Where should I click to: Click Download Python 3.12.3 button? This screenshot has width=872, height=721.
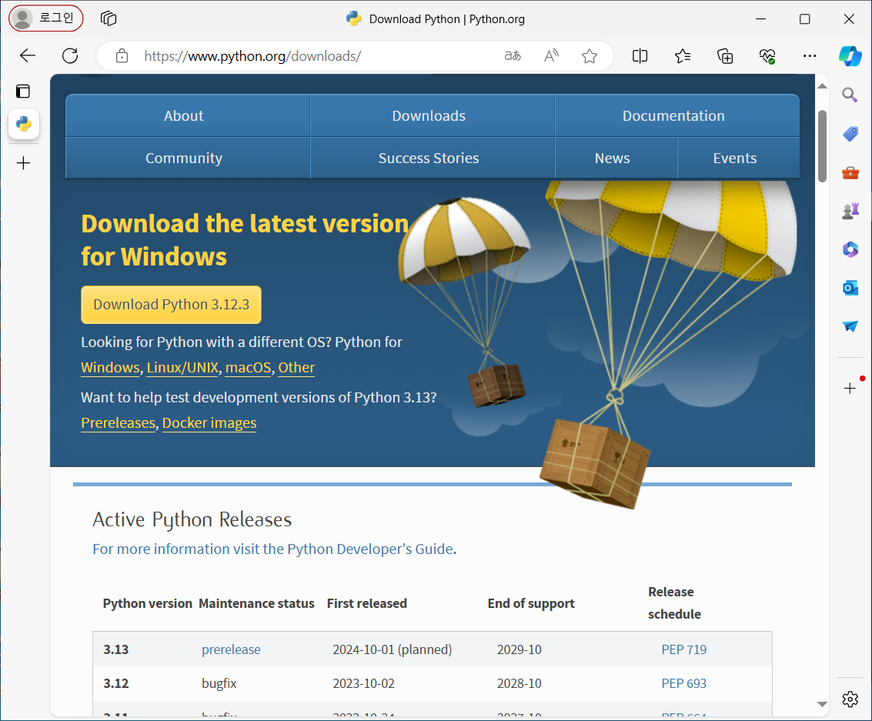click(x=172, y=305)
